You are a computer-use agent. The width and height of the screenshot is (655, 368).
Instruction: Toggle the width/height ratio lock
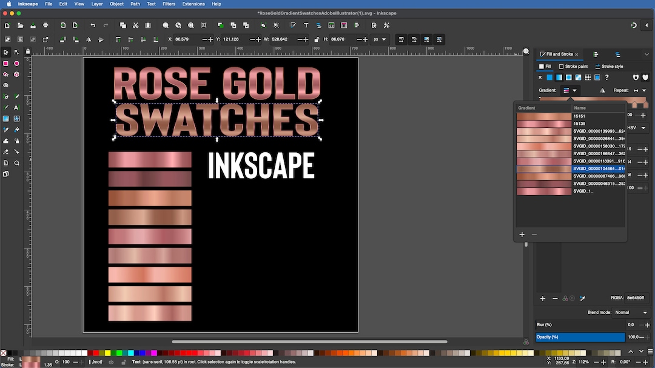tap(316, 38)
